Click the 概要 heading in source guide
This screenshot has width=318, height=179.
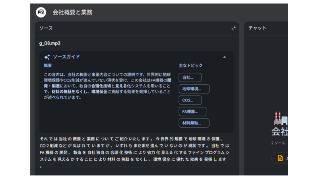pos(48,66)
